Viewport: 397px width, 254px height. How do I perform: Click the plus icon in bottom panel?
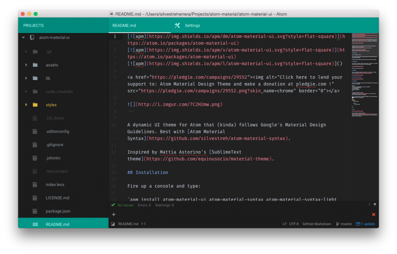[x=114, y=215]
